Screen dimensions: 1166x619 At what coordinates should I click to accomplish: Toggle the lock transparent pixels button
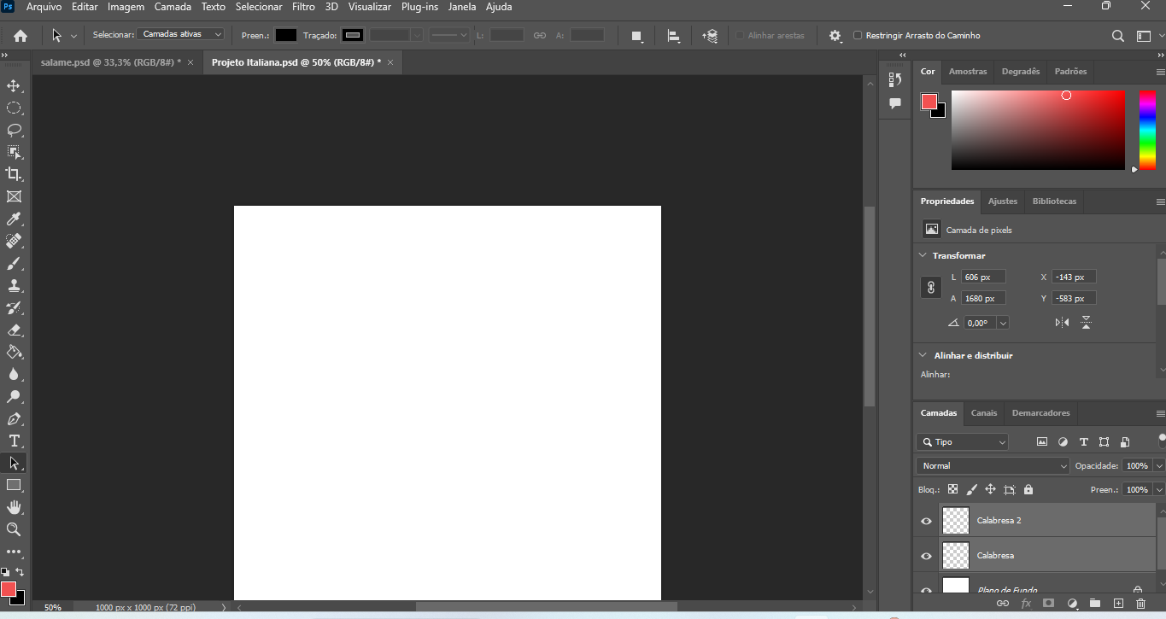[952, 490]
